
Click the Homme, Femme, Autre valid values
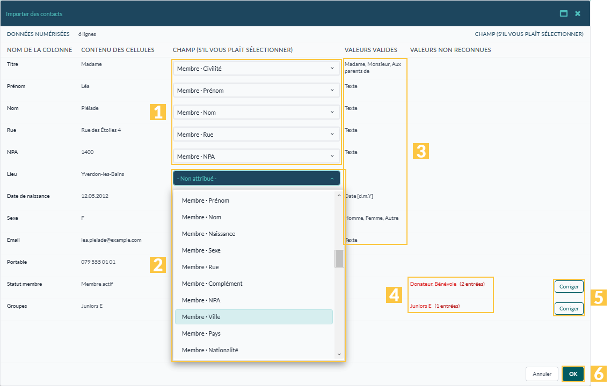pos(372,218)
